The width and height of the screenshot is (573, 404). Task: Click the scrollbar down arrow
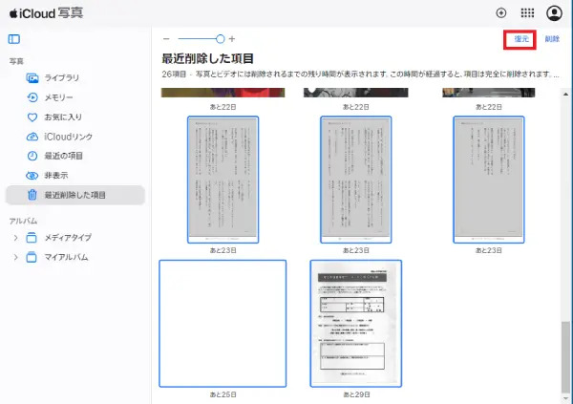pyautogui.click(x=565, y=398)
